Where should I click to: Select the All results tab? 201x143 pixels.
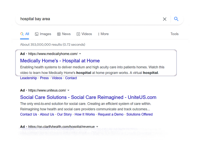[x=25, y=34]
